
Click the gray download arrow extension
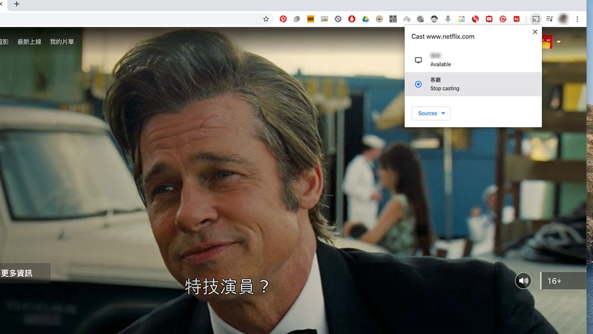[x=448, y=19]
